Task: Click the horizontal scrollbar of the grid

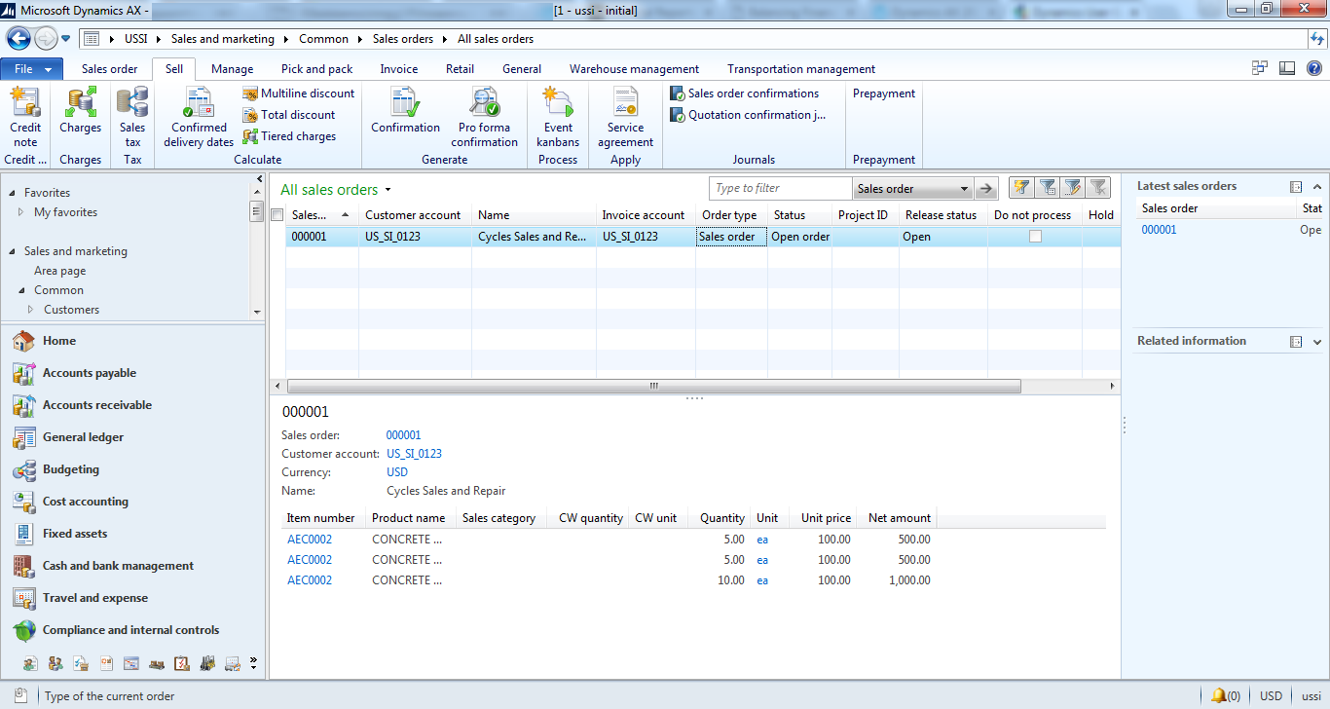Action: tap(653, 387)
